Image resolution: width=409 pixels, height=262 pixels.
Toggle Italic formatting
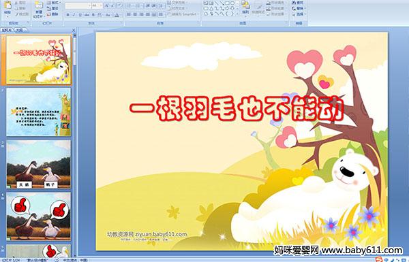coord(74,15)
